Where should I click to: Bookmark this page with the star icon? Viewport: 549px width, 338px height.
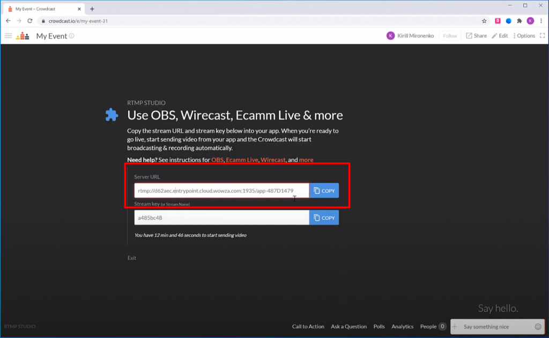click(x=484, y=21)
